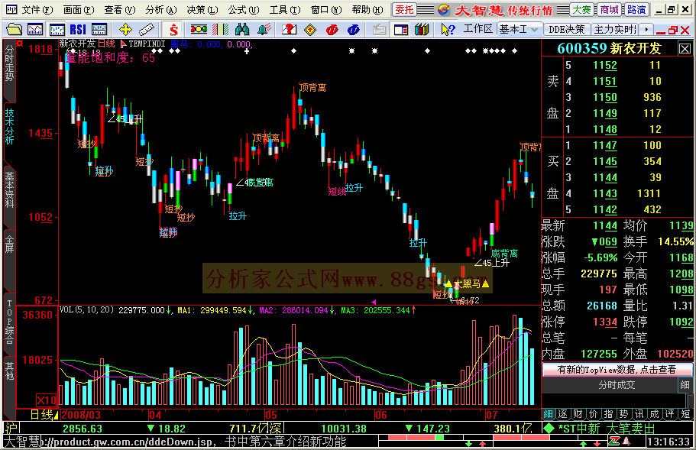The width and height of the screenshot is (696, 450).
Task: Open the 分析(A) menu
Action: coord(160,10)
